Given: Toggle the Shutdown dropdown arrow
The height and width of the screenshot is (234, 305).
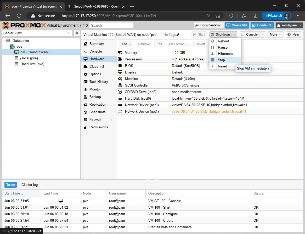Looking at the screenshot, I should coord(234,35).
